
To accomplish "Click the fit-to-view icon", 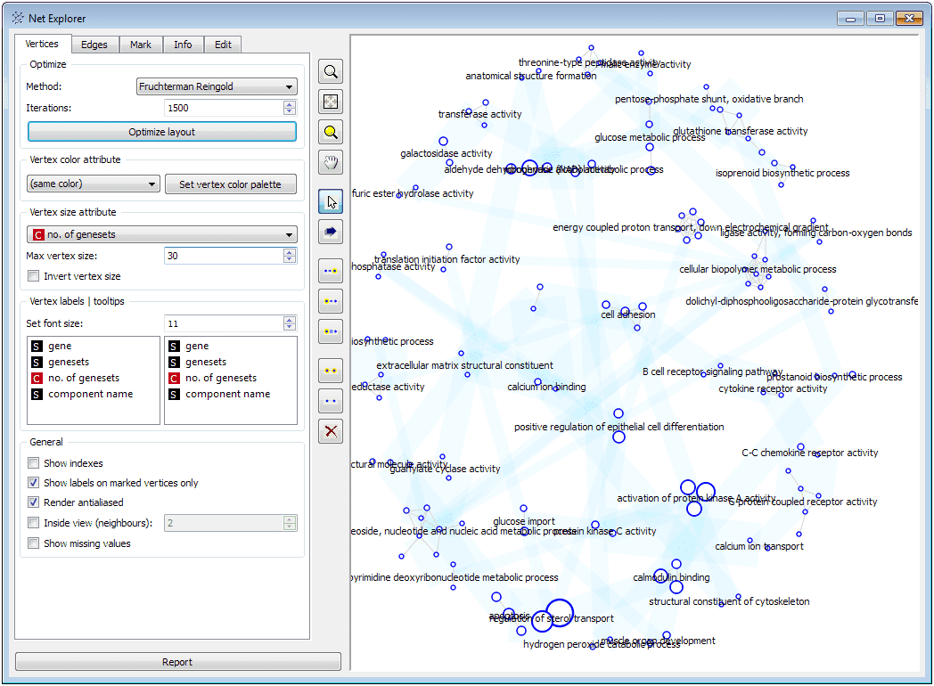I will pyautogui.click(x=330, y=101).
